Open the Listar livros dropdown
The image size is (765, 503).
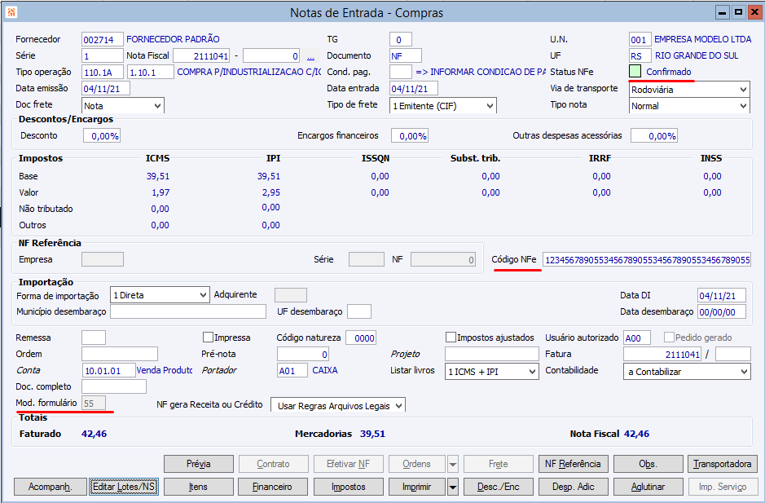pos(531,371)
